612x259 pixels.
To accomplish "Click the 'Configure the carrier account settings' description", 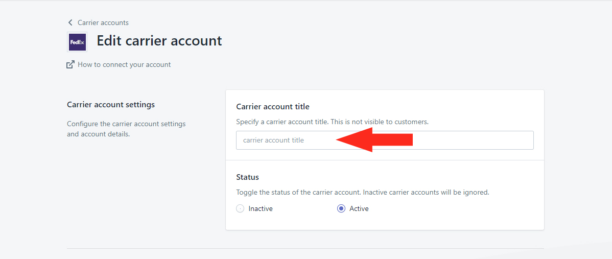I will click(127, 129).
